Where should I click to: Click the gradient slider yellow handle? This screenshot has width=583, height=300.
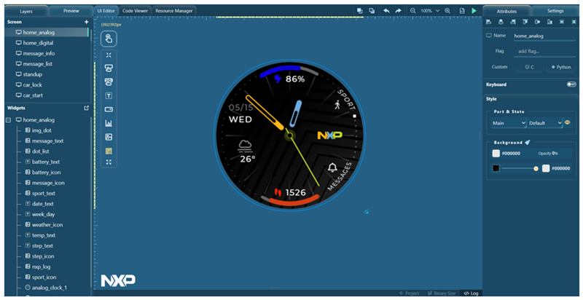click(x=536, y=168)
